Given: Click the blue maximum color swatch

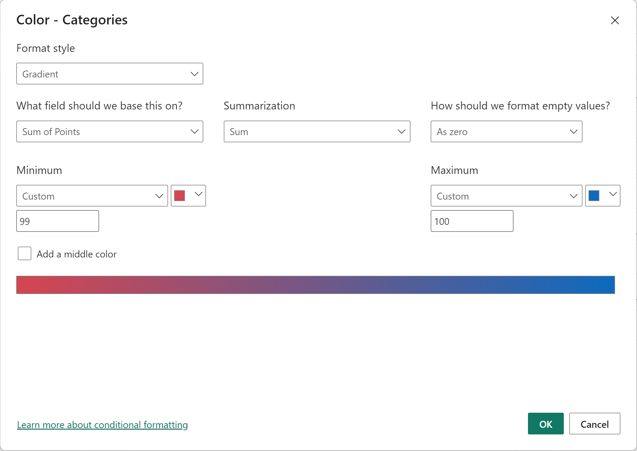Looking at the screenshot, I should click(594, 196).
